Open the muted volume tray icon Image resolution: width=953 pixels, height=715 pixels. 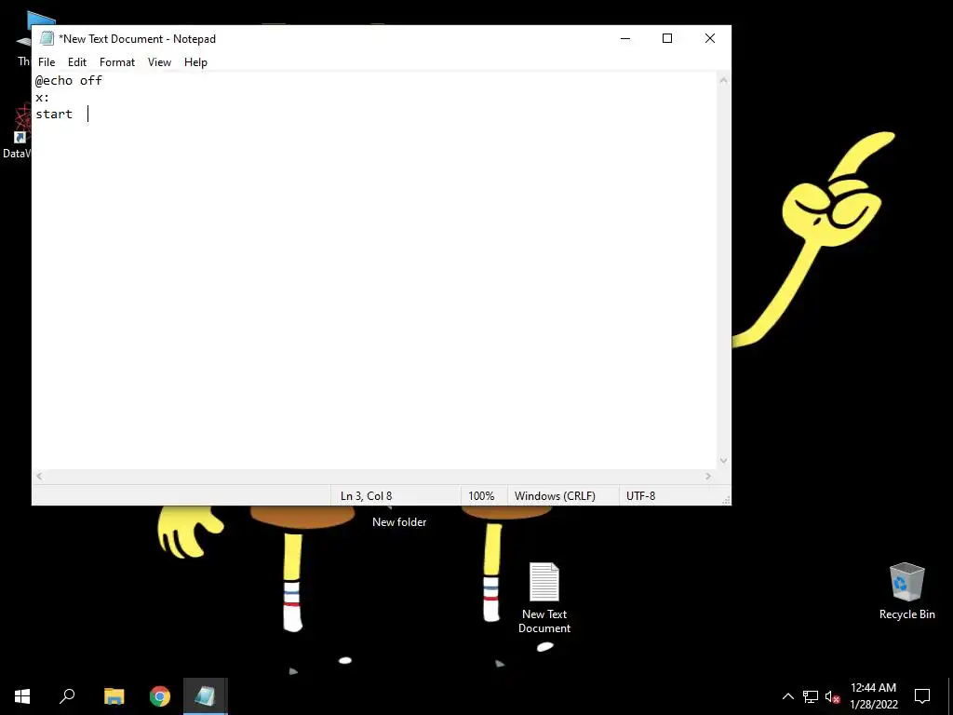(832, 696)
